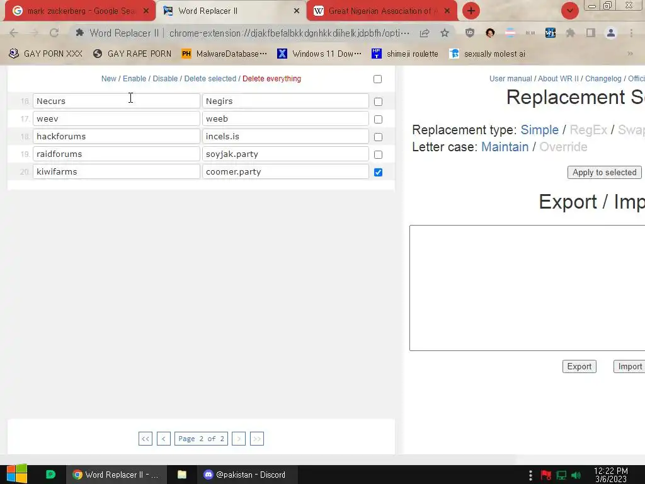Click the Export button
645x484 pixels.
pyautogui.click(x=579, y=366)
